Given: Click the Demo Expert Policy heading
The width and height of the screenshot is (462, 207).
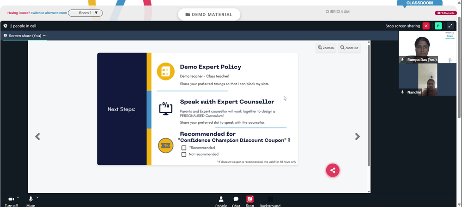Looking at the screenshot, I should (210, 67).
